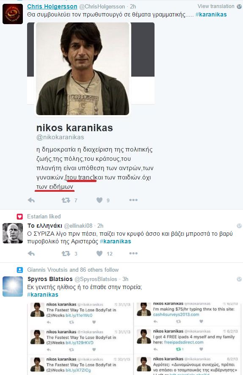The image size is (243, 375).
Task: Click Chris Holgersson's avatar picture
Action: click(x=13, y=14)
